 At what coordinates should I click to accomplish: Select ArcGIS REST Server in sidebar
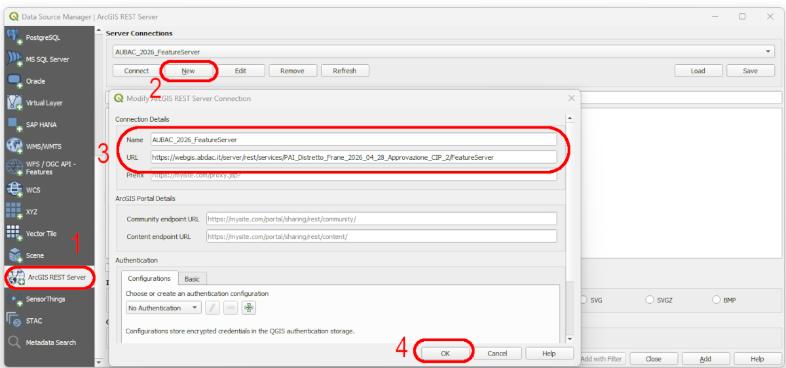tap(50, 277)
